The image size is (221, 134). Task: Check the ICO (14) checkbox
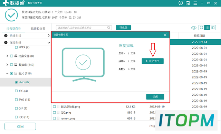click(16, 117)
